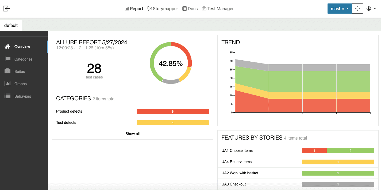This screenshot has width=381, height=190.
Task: Open the user account avatar menu
Action: click(x=371, y=9)
